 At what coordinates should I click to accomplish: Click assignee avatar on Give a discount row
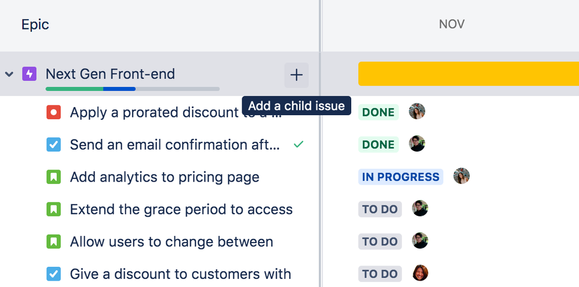420,273
